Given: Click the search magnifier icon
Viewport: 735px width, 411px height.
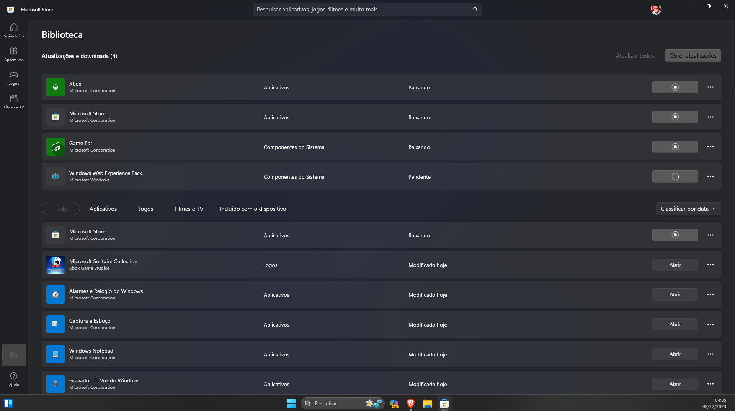Looking at the screenshot, I should [475, 9].
